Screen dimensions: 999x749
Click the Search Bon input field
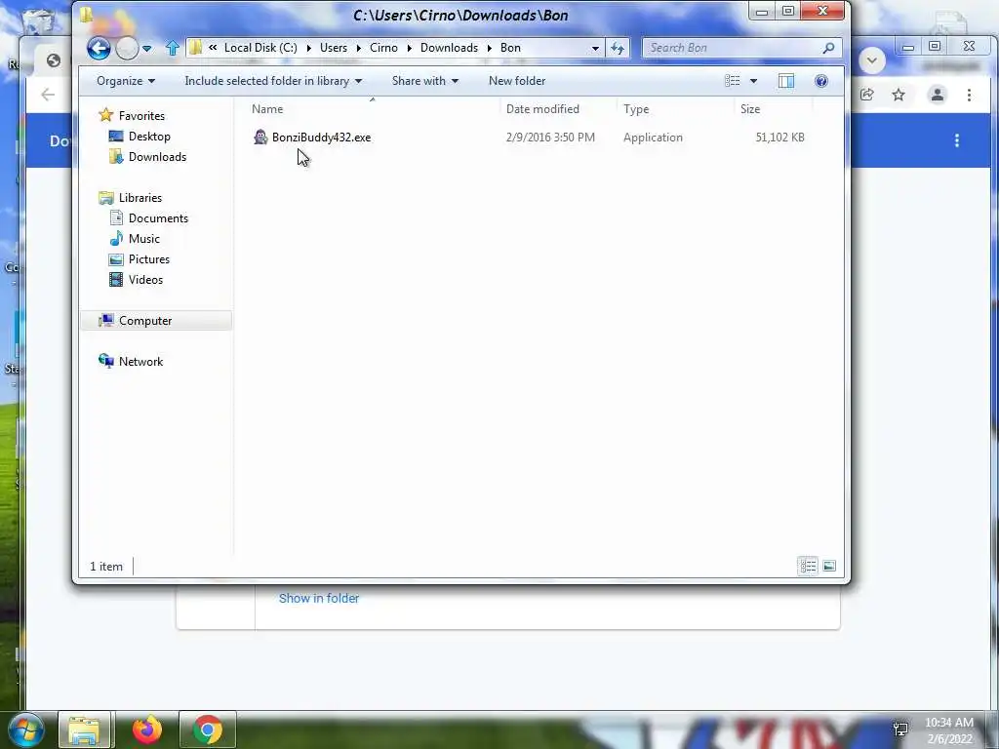pyautogui.click(x=733, y=48)
